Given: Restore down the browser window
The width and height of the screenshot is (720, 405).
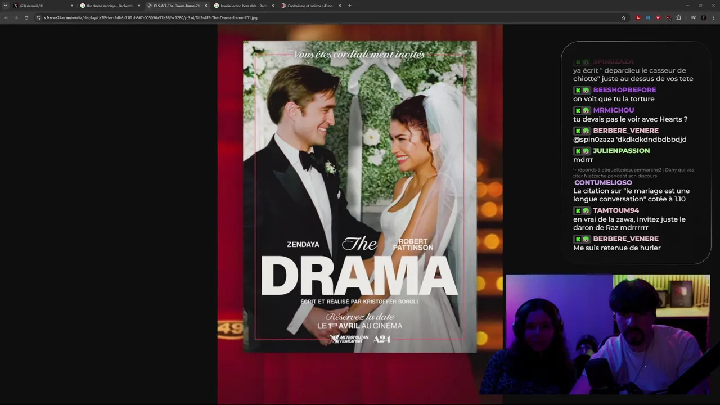Looking at the screenshot, I should [x=700, y=6].
